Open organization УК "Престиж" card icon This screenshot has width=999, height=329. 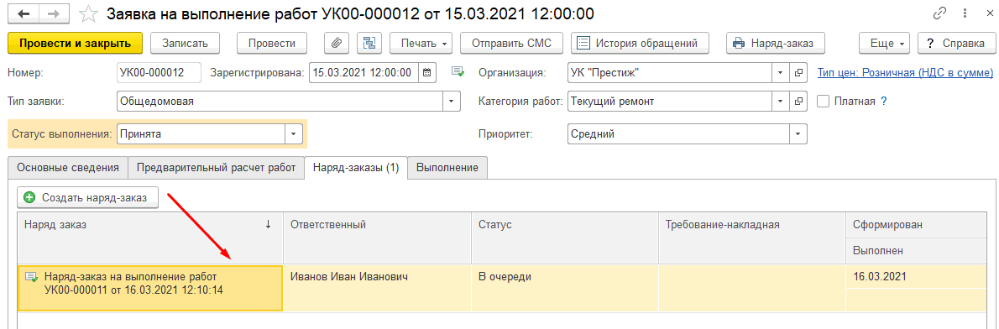799,72
